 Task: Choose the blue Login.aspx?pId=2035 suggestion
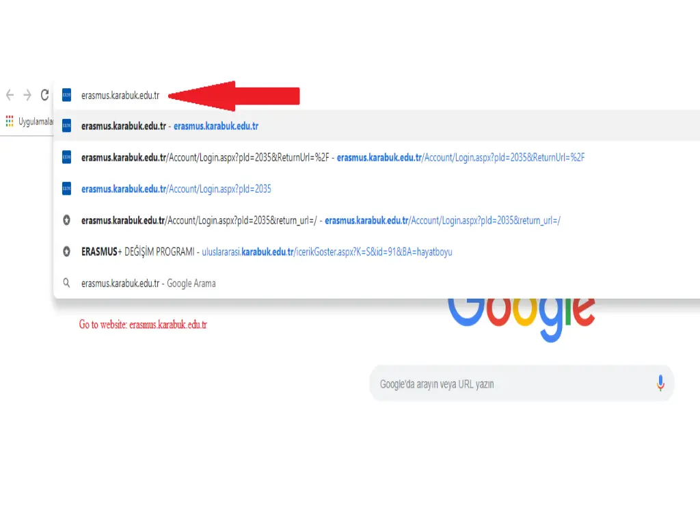(x=377, y=189)
